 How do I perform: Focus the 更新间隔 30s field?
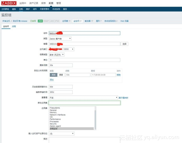click(61, 65)
